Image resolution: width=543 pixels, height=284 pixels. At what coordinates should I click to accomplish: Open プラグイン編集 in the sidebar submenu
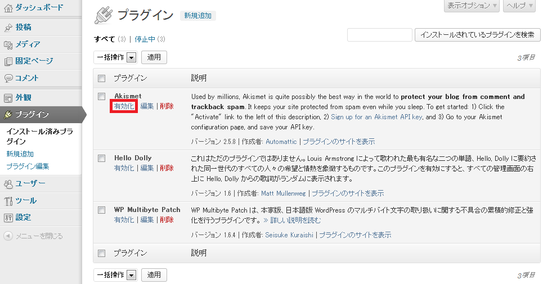pyautogui.click(x=28, y=166)
